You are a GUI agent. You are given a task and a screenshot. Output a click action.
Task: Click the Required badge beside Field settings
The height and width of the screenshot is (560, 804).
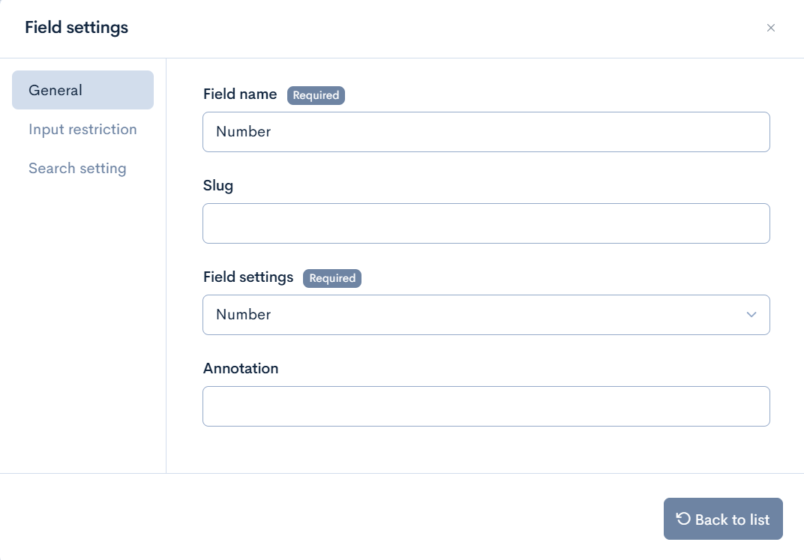click(x=332, y=278)
